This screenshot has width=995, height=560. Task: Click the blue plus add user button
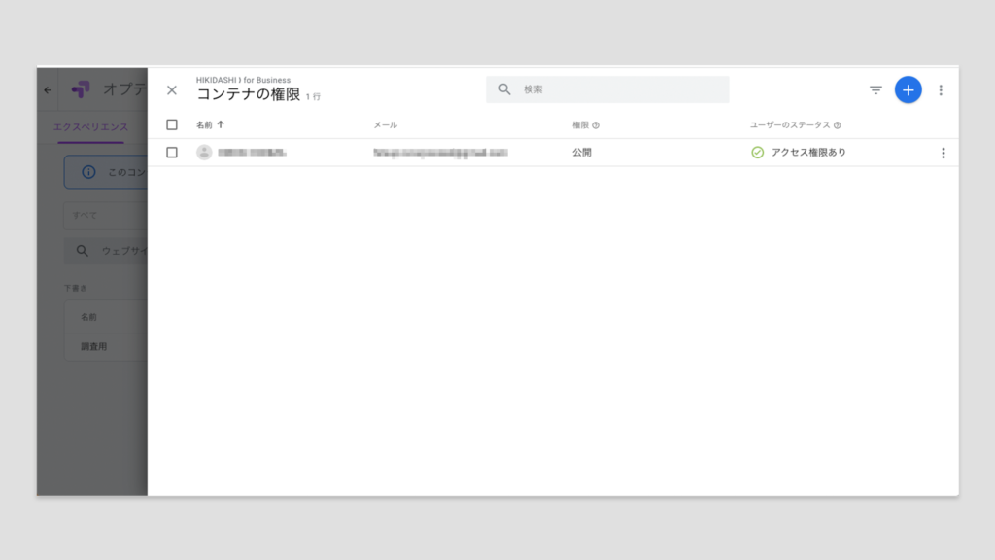click(908, 89)
